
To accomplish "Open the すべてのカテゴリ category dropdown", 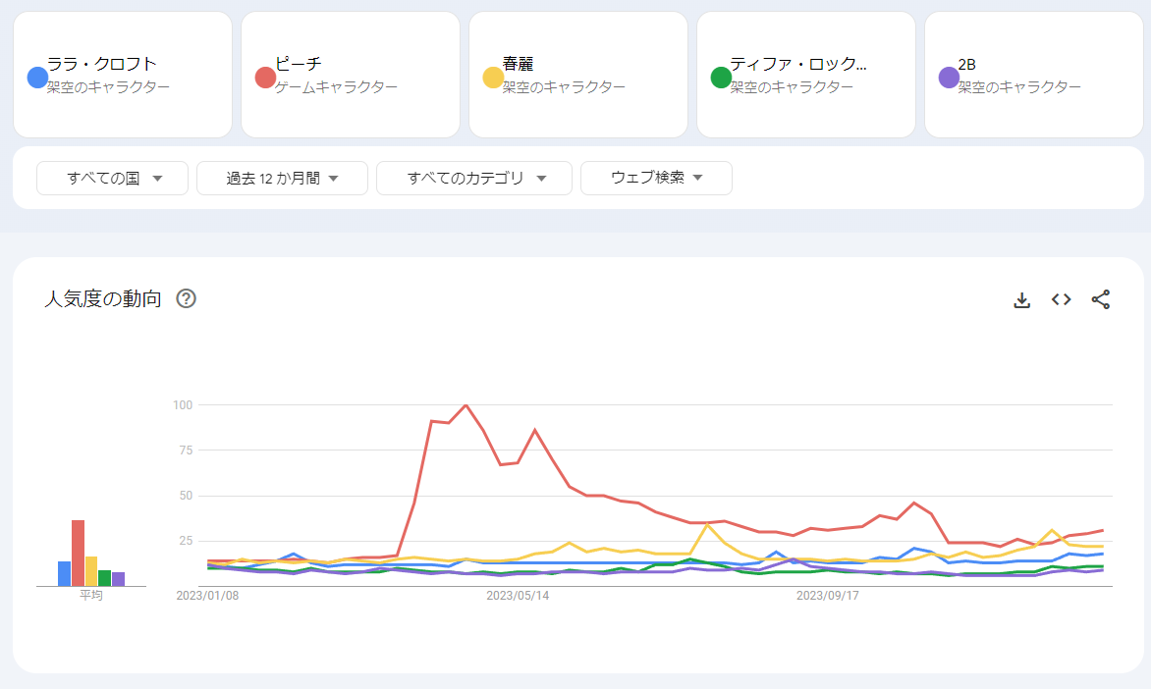I will coord(473,179).
